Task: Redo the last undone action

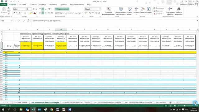Action: coord(14,1)
